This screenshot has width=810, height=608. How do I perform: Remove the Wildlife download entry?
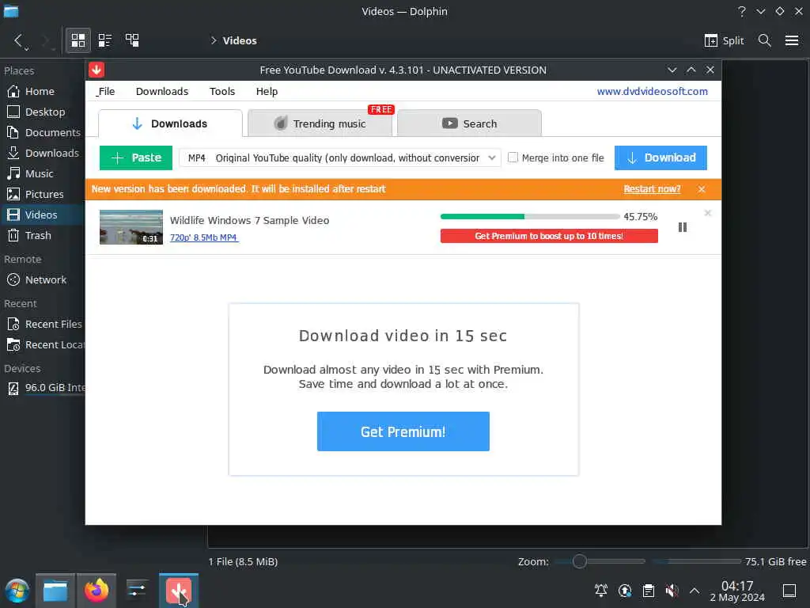[x=707, y=213]
